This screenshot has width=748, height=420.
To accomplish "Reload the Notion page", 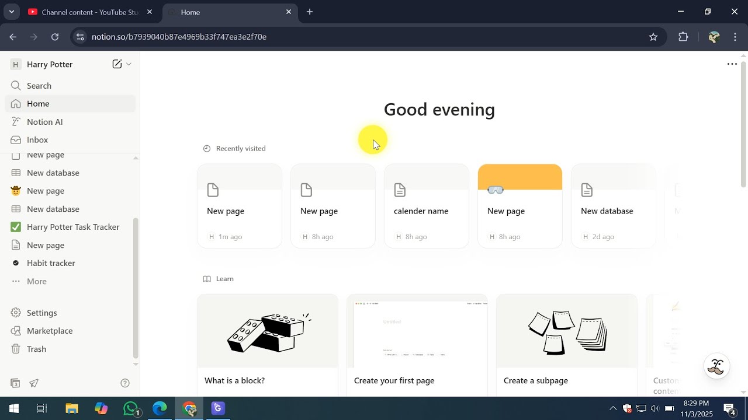I will point(55,37).
